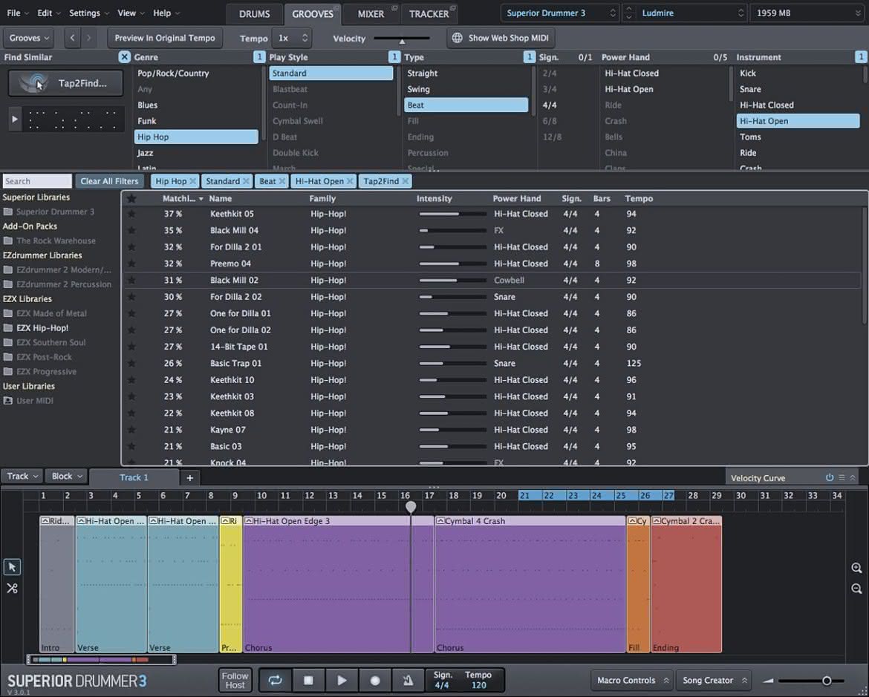Toggle the Follow Host button
This screenshot has width=869, height=697.
tap(235, 681)
